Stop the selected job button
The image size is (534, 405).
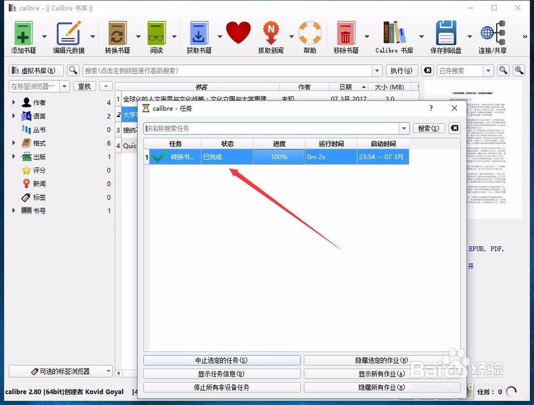pos(222,360)
